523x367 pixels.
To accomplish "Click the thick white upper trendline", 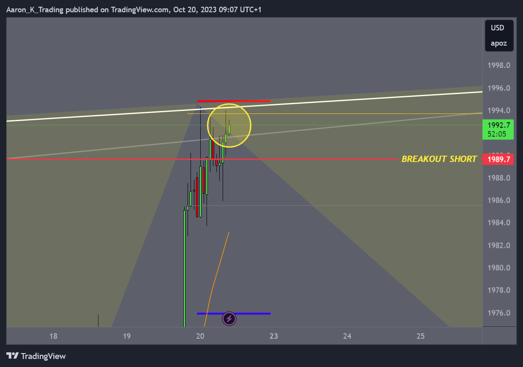I will click(244, 106).
